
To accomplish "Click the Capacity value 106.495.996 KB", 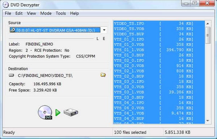I will pyautogui.click(x=47, y=84).
